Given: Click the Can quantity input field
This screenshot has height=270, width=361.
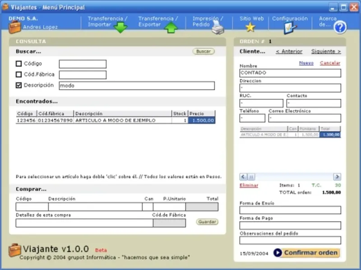Looking at the screenshot, I should click(148, 207).
